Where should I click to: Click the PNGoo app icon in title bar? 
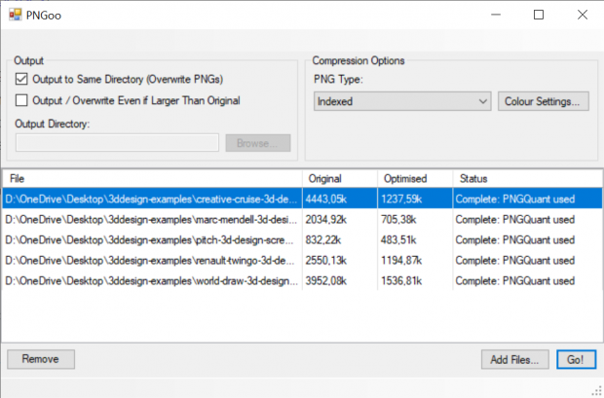click(x=15, y=15)
